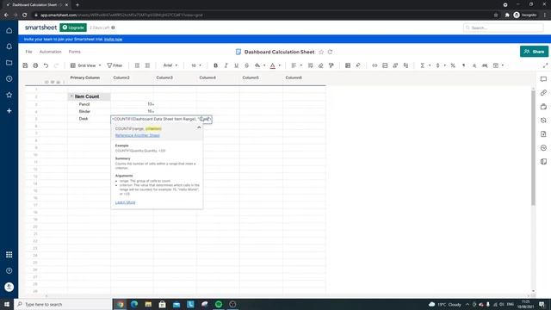
Task: Click the vertical scrollbar of the sheet
Action: 534,147
